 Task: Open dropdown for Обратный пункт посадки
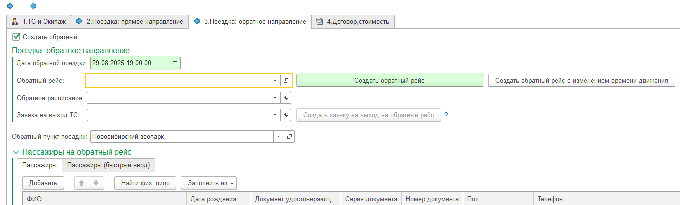coord(278,136)
